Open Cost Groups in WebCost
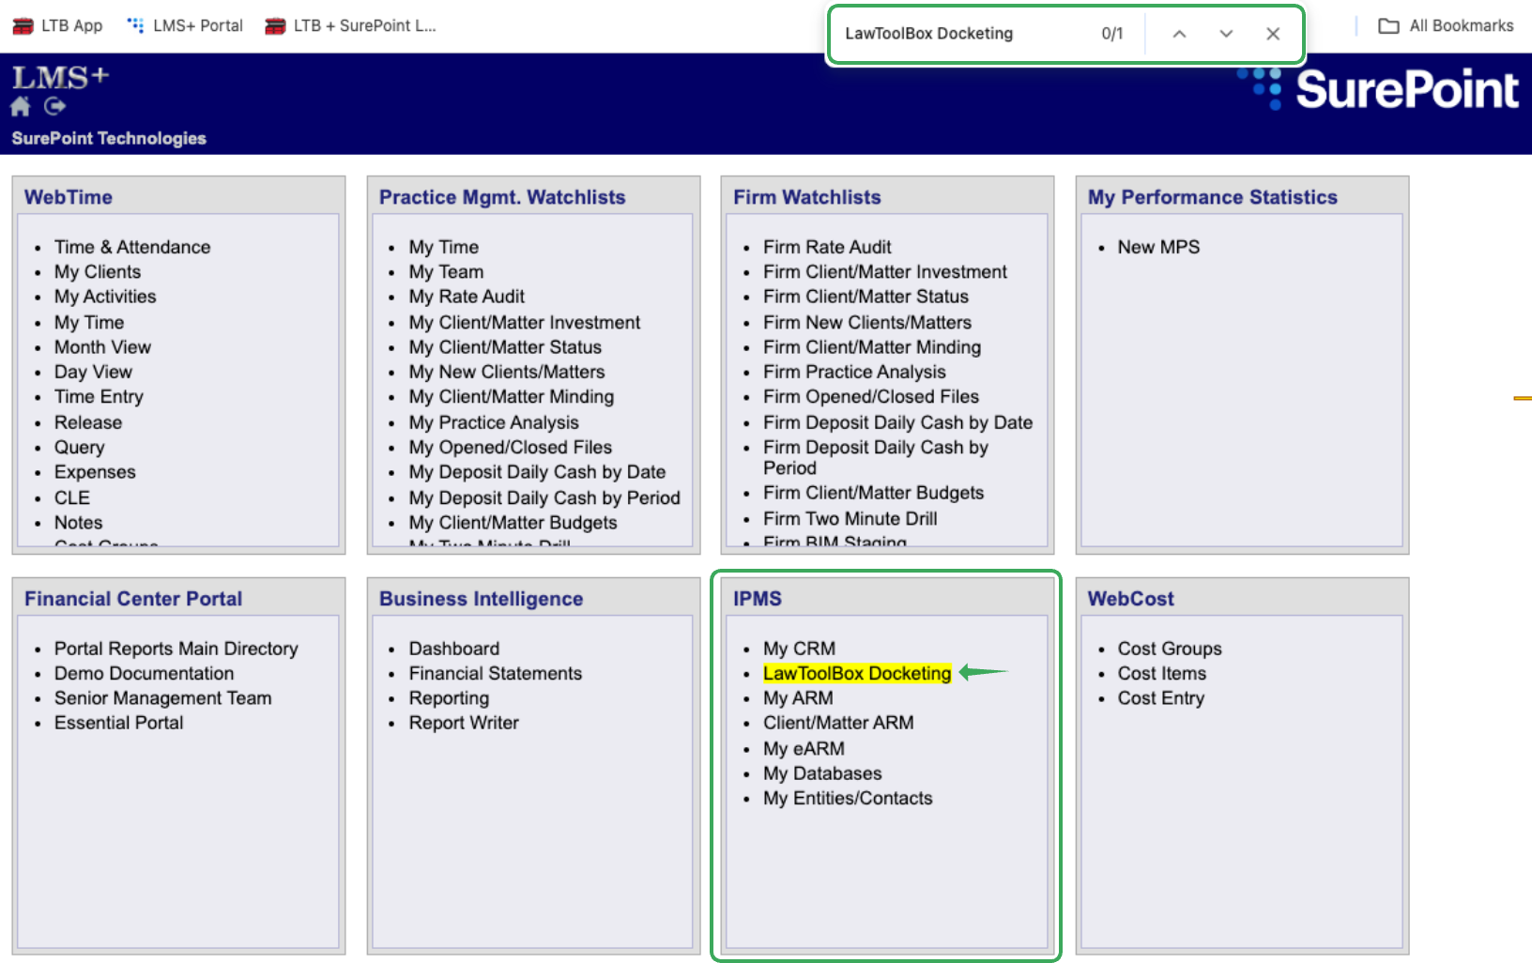This screenshot has width=1532, height=963. click(x=1170, y=649)
